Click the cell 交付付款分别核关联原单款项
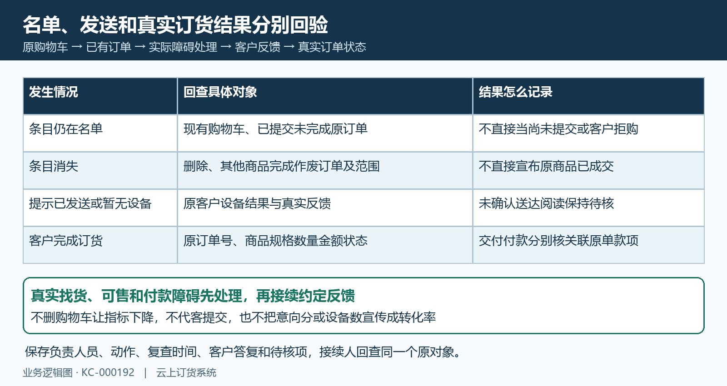 pyautogui.click(x=588, y=245)
